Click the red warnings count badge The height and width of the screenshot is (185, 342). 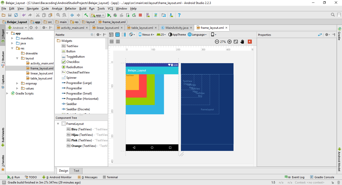point(250,42)
